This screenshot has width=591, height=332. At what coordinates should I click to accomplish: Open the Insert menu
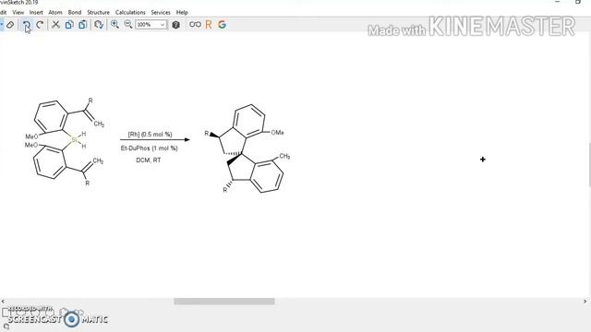point(36,12)
